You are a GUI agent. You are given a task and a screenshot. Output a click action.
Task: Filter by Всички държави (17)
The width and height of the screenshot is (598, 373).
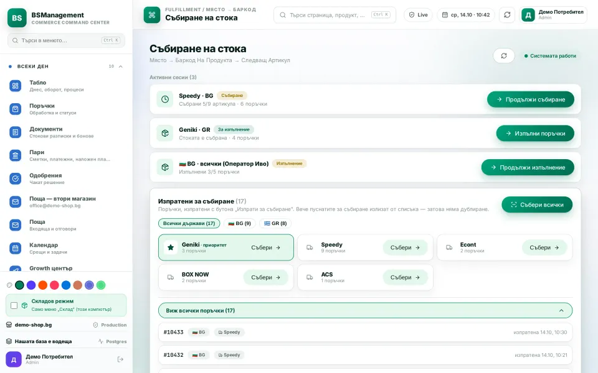click(x=189, y=223)
